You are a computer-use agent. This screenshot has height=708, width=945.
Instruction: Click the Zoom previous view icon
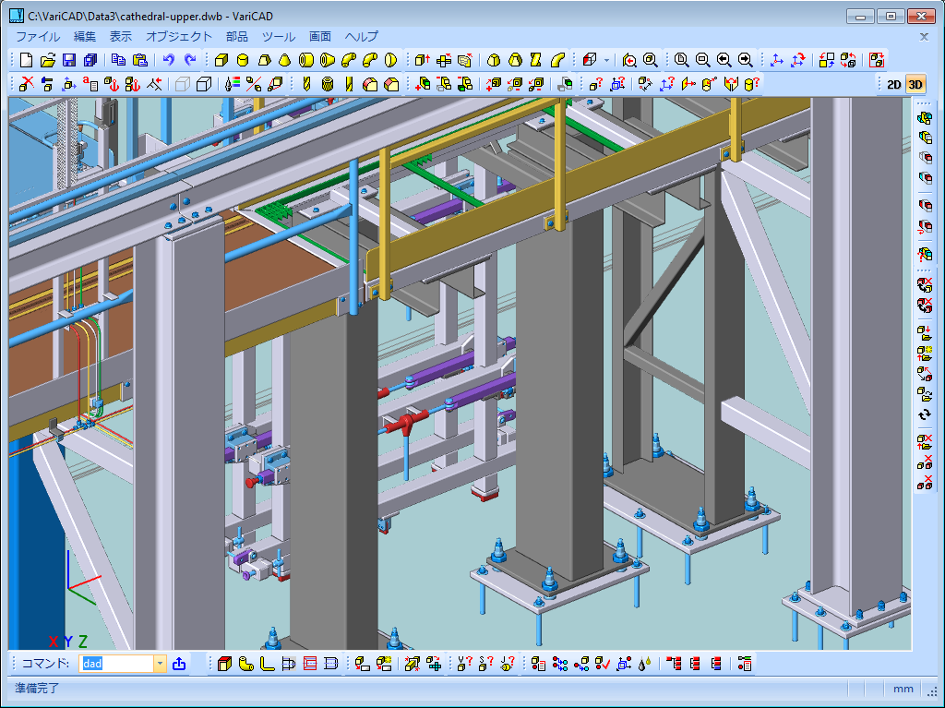click(x=629, y=60)
